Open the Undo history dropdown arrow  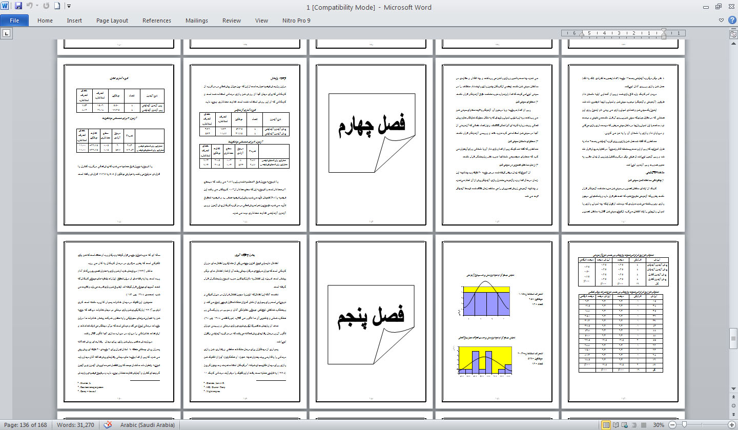[x=37, y=7]
